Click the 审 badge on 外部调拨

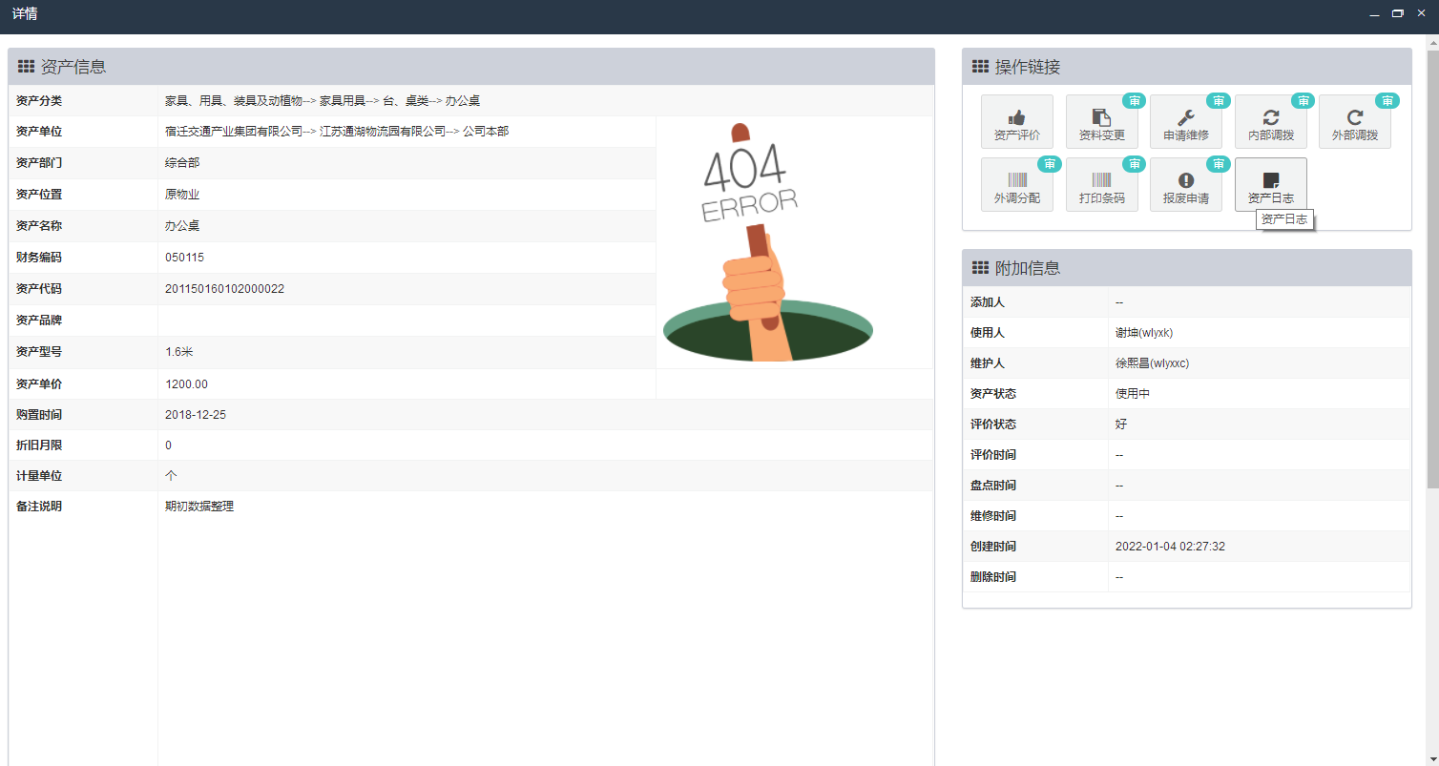coord(1387,101)
